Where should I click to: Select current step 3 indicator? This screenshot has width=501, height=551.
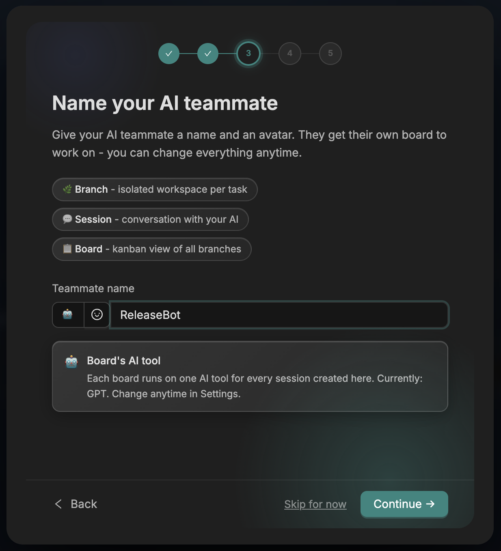point(248,53)
